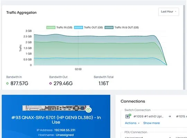Click the Hostname Unassigned value

click(x=65, y=135)
